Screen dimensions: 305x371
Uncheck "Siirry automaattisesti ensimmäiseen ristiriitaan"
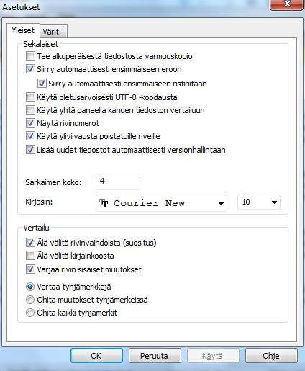(42, 84)
